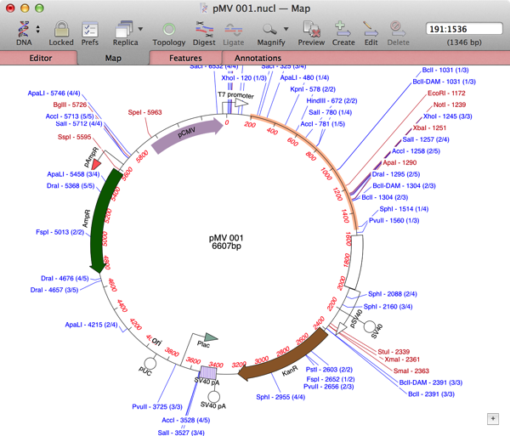Screen dimensions: 510x436
Task: Open Preview from the toolbar
Action: [x=311, y=29]
